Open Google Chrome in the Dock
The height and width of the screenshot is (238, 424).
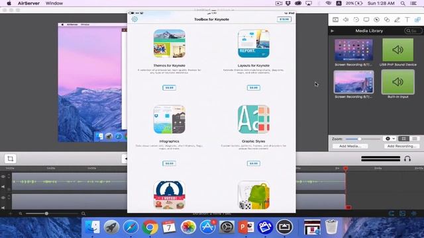[x=150, y=227]
